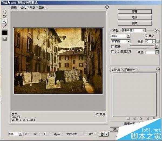Open the preset options flyout menu
Image resolution: width=162 pixels, height=141 pixels.
pyautogui.click(x=157, y=31)
